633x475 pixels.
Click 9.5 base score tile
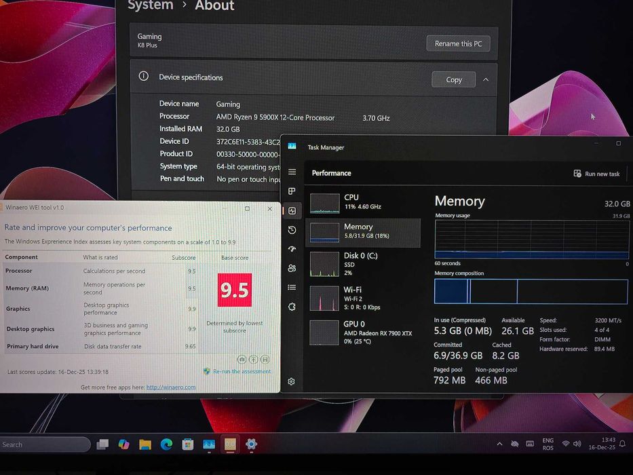(235, 290)
